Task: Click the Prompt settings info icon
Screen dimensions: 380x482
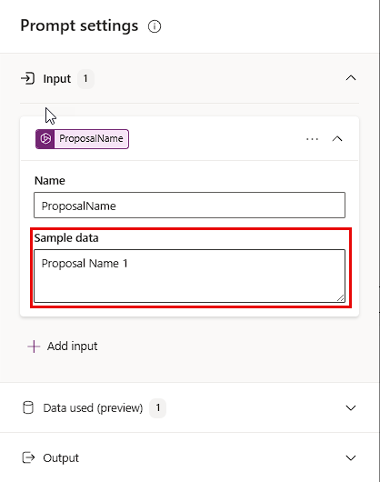Action: pyautogui.click(x=155, y=26)
